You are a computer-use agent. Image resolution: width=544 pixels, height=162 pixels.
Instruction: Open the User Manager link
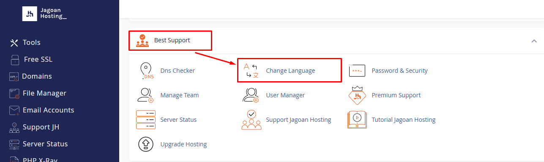click(x=285, y=95)
